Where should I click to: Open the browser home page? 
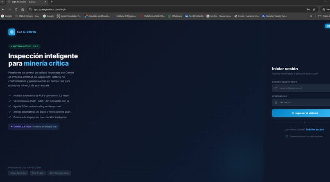23,9
